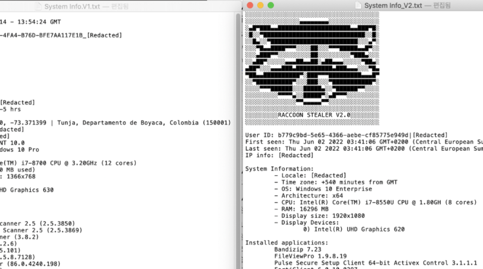Screen dimensions: 483x269
Task: Click the 'Installed applications:' heading
Action: 286,243
